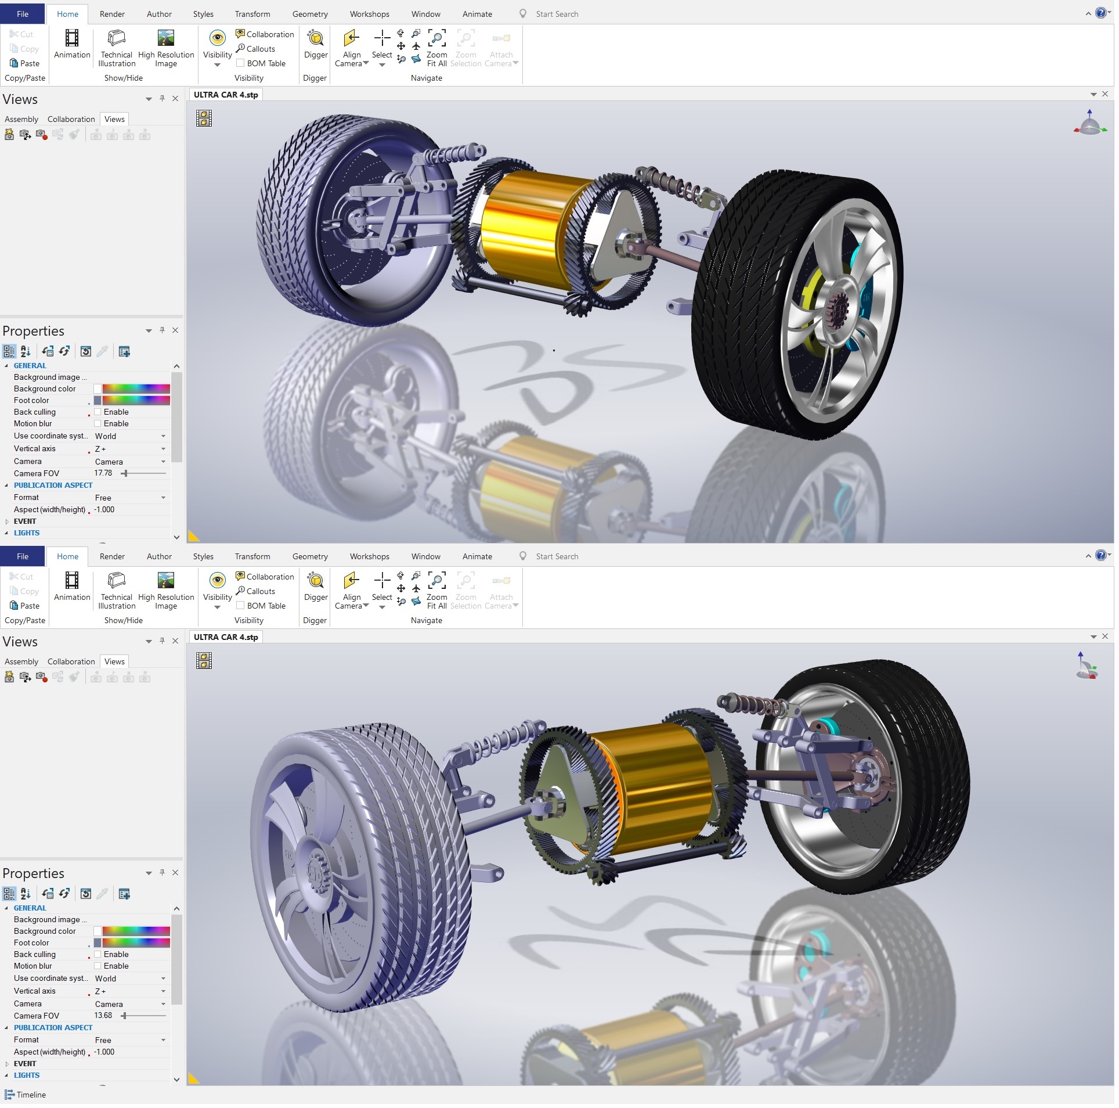Open Use coordinate system dropdown, upper Properties
1119x1108 pixels.
pyautogui.click(x=164, y=437)
